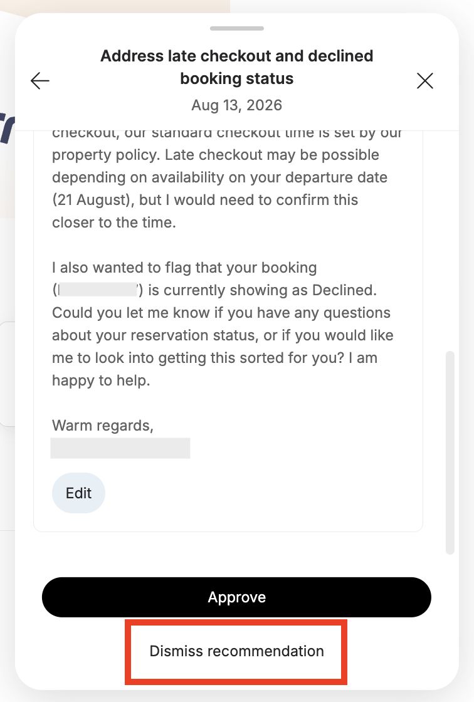Close the recommendation panel with the X icon
The height and width of the screenshot is (702, 474).
coord(424,81)
